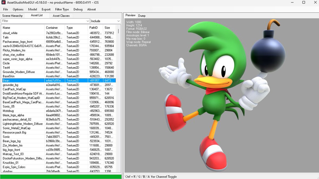This screenshot has height=179, width=319.
Task: Open the File menu
Action: click(6, 9)
